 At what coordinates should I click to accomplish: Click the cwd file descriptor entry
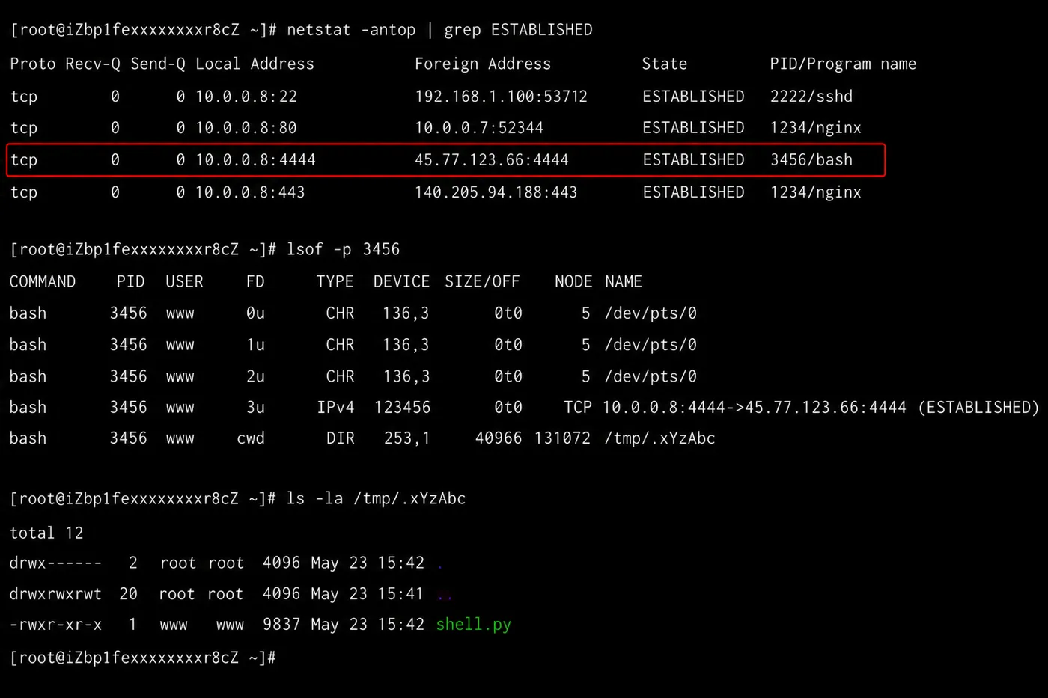251,438
